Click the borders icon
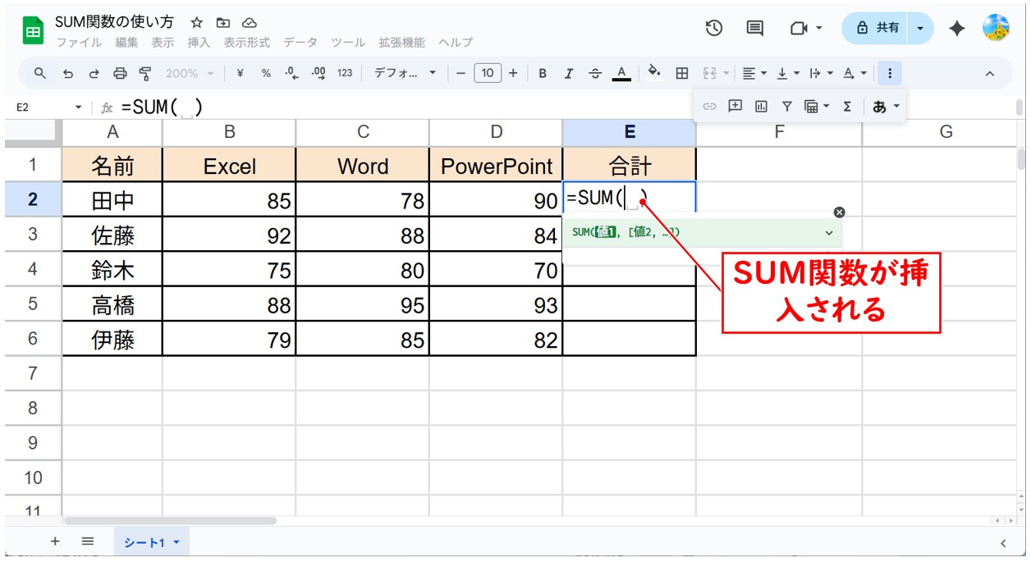Viewport: 1031px width, 562px height. [x=681, y=73]
